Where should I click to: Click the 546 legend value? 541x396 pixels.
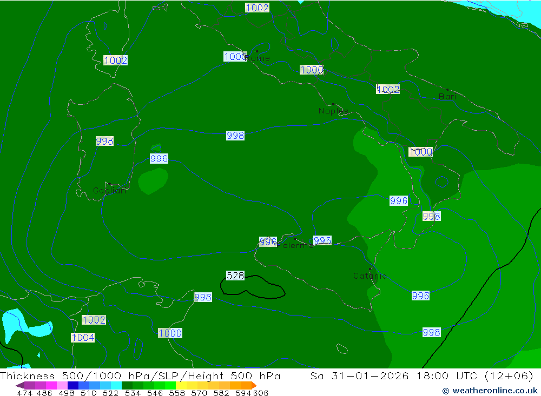click(155, 393)
